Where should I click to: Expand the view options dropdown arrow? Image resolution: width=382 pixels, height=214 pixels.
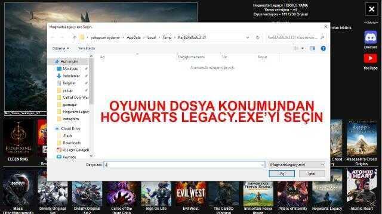click(x=303, y=48)
